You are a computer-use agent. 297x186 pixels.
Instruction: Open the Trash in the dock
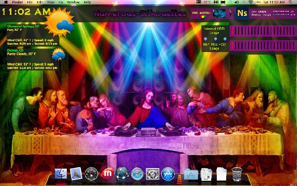[237, 174]
